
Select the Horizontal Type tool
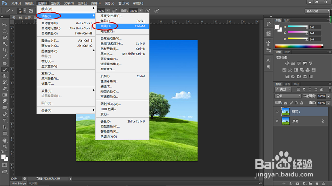pyautogui.click(x=5, y=121)
